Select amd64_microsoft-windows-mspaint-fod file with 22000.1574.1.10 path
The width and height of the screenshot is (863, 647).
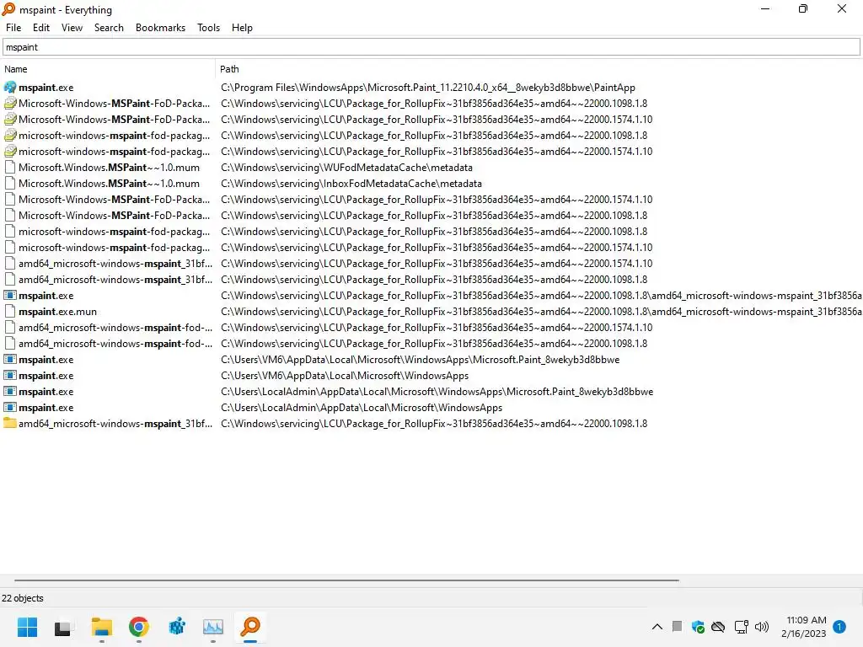point(115,328)
